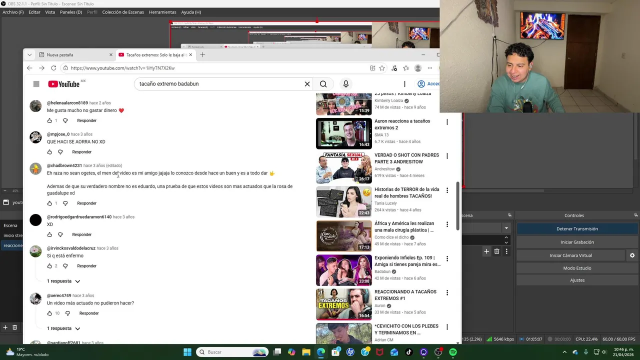Like the comment by @helenaalarcon8189
The image size is (640, 360).
point(49,120)
